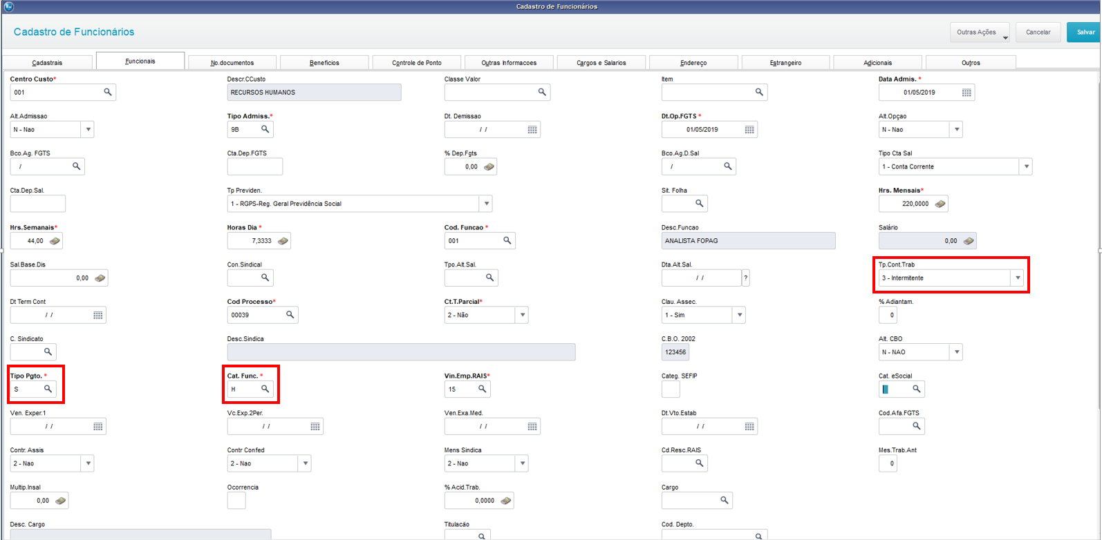The height and width of the screenshot is (540, 1102).
Task: Open Ven. Exper.1 calendar icon
Action: 98,427
